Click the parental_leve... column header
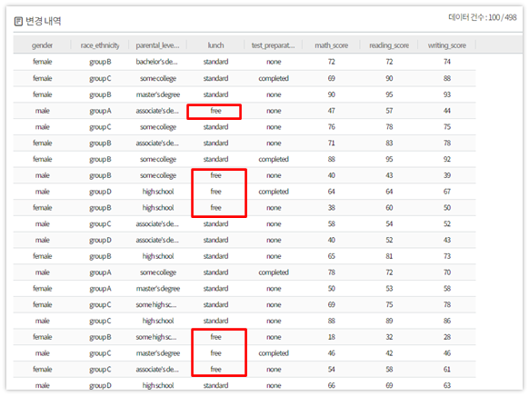Image resolution: width=529 pixels, height=396 pixels. 157,45
